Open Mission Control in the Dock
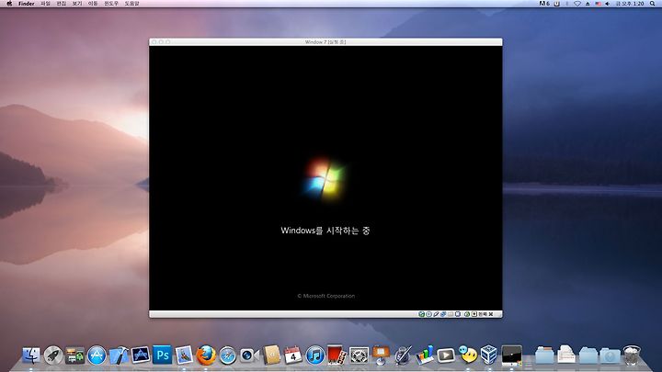Viewport: 662px width, 372px height. [75, 355]
